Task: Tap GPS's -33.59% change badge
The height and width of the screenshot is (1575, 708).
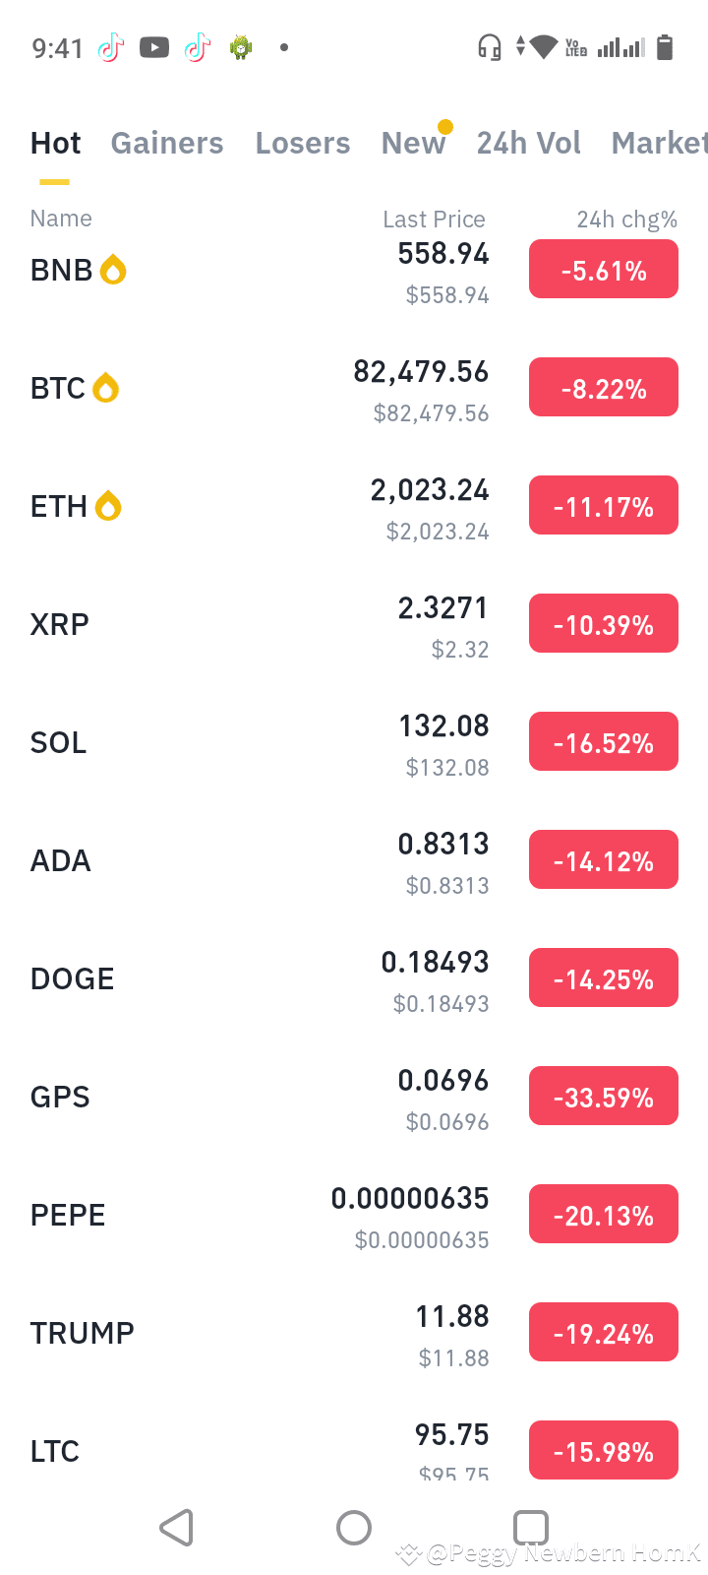Action: click(x=604, y=1097)
